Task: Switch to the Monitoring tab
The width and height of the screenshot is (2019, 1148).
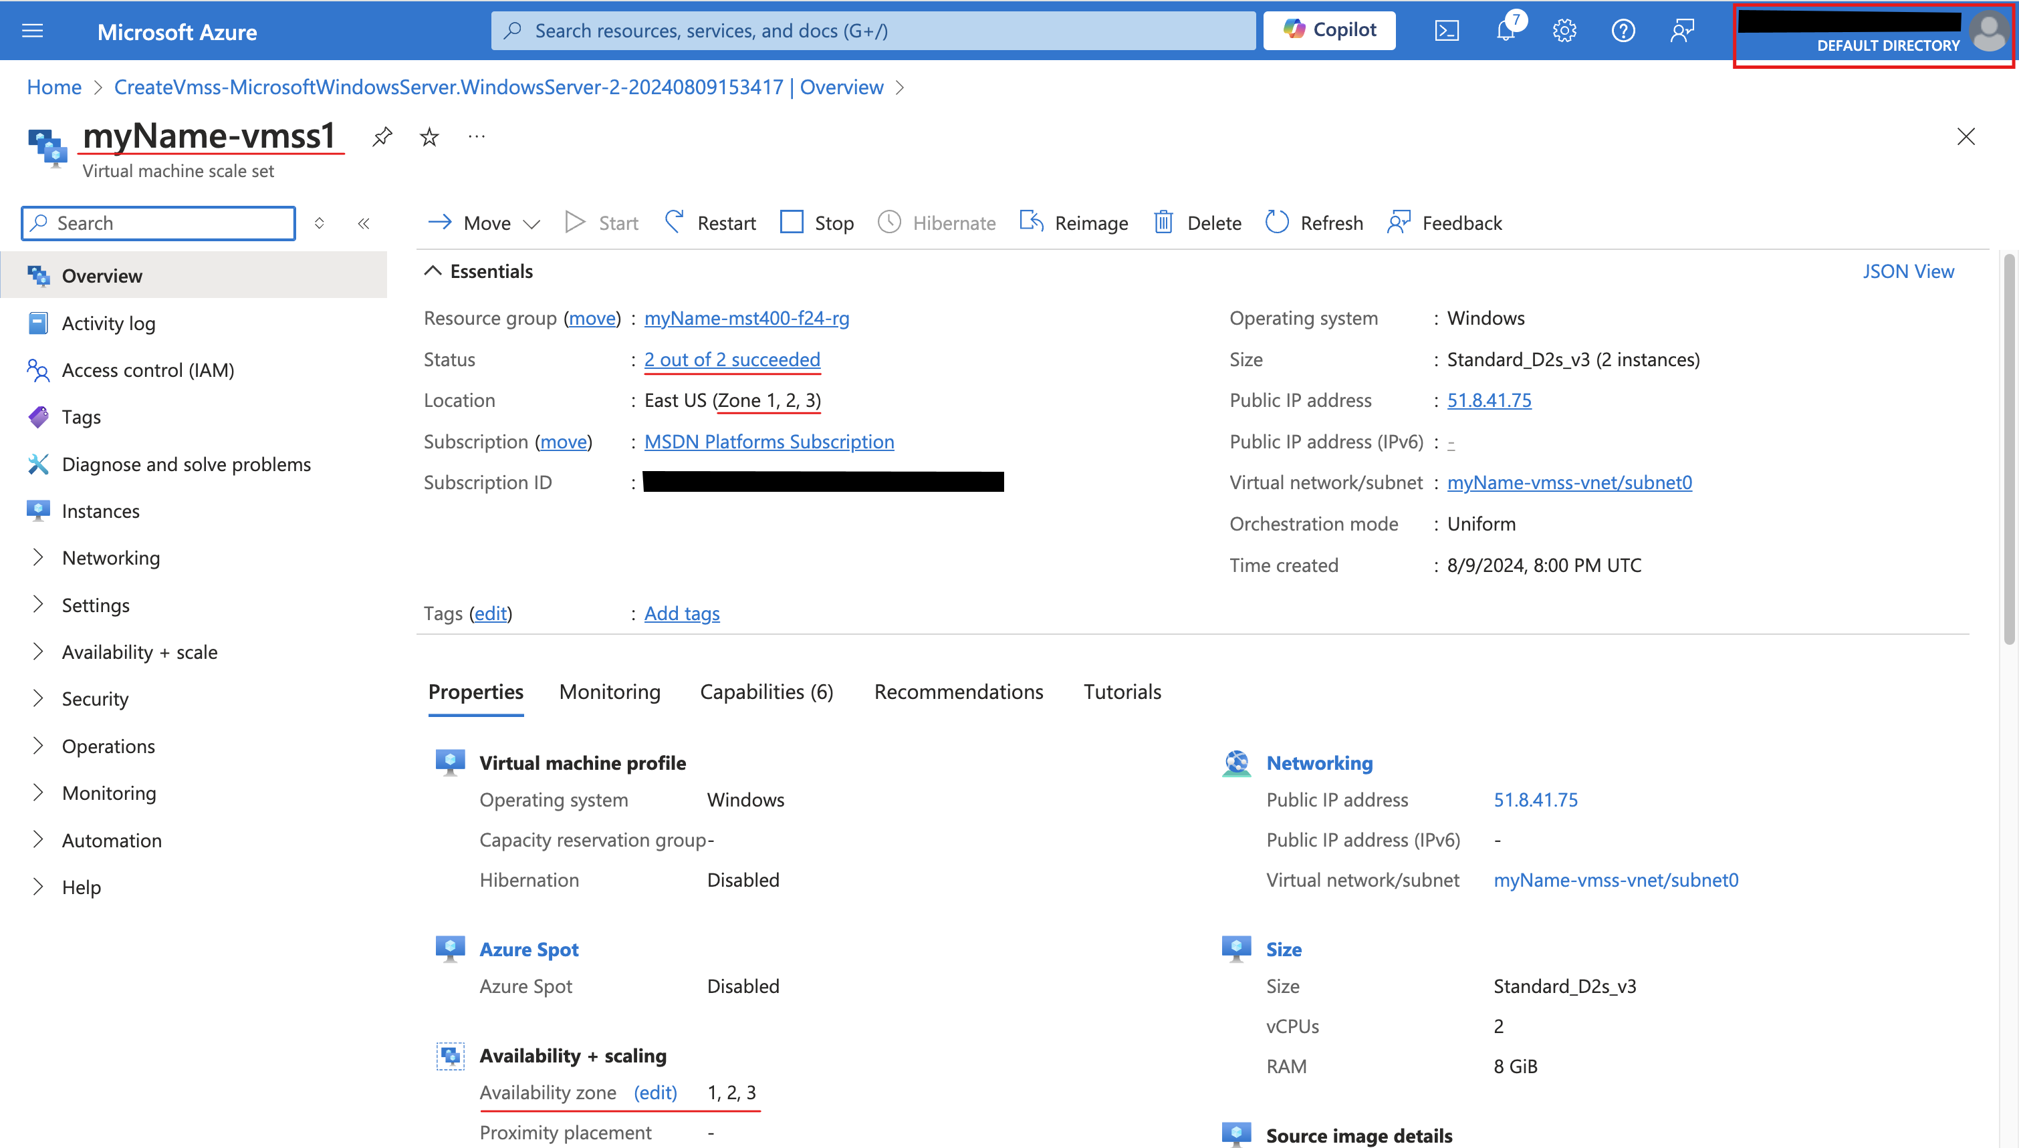Action: tap(610, 692)
